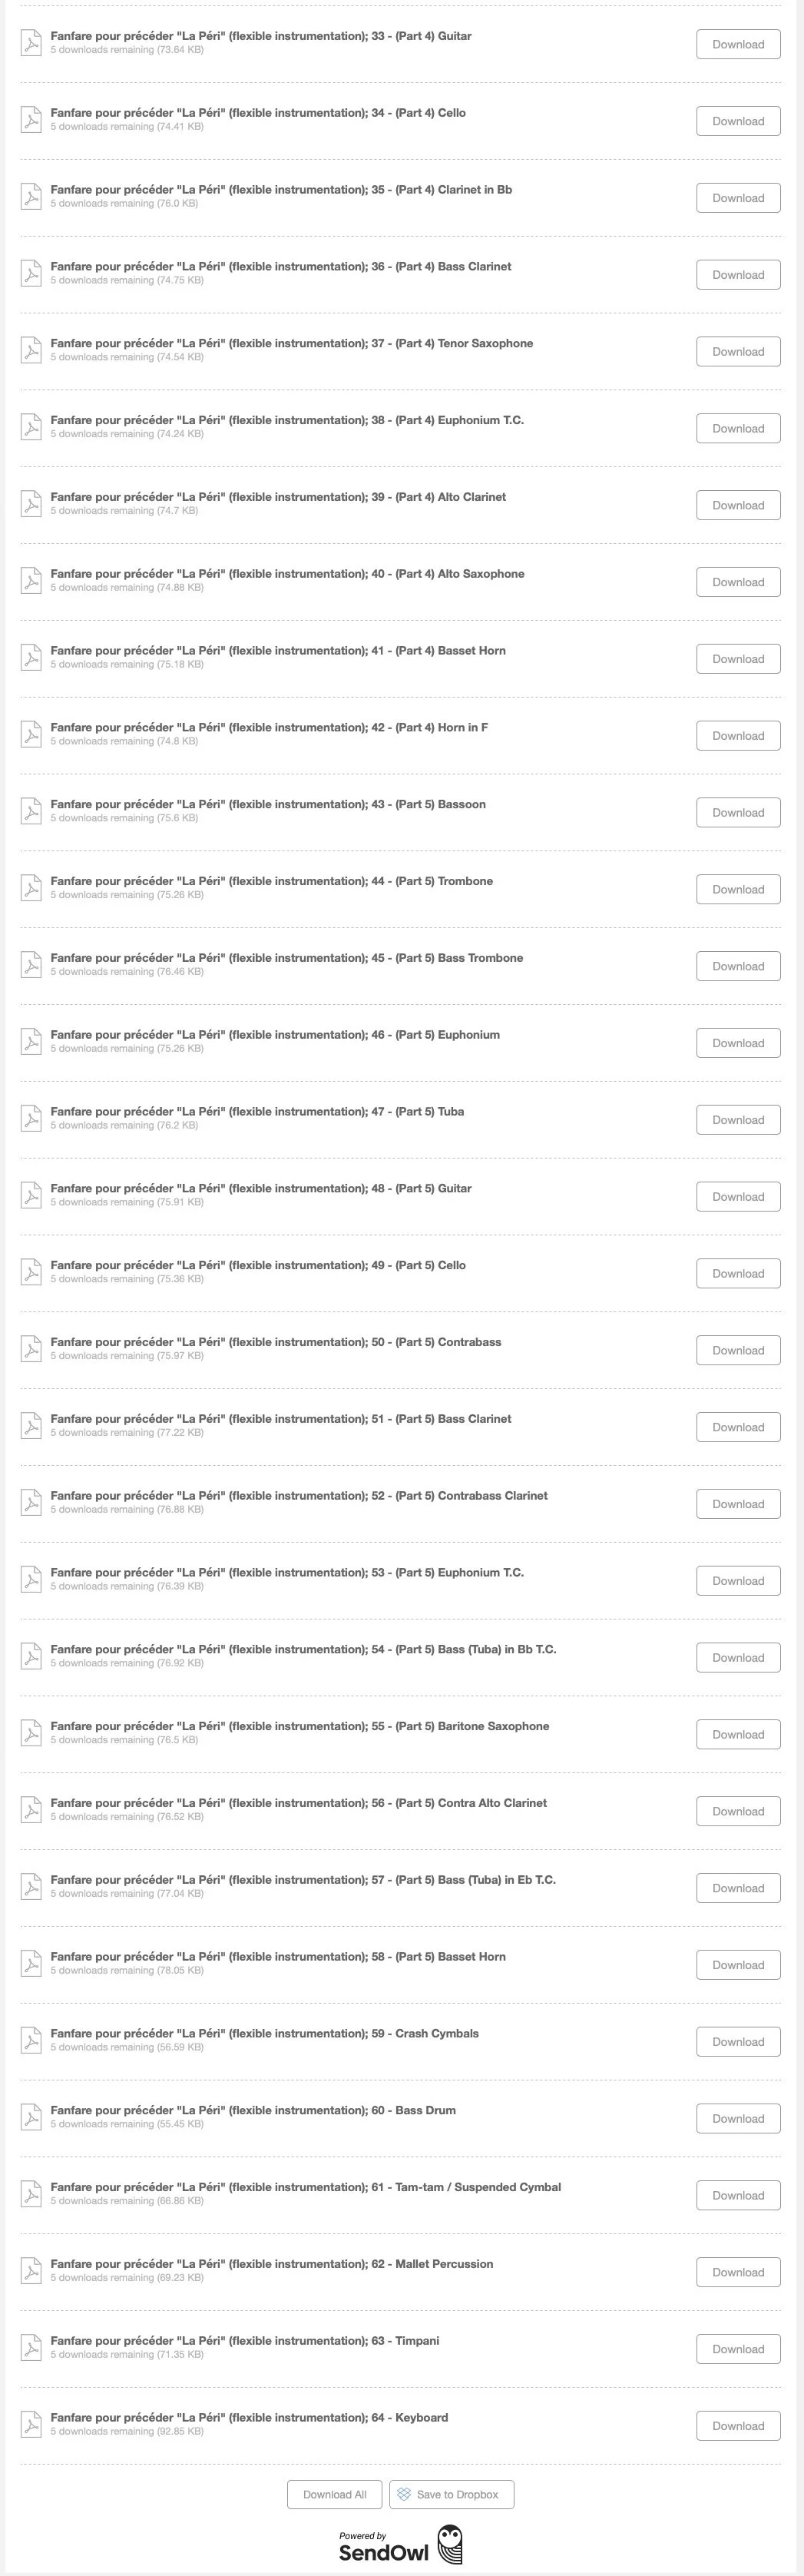This screenshot has width=804, height=2576.
Task: Click the Dropbox icon in Save button
Action: 404,2494
